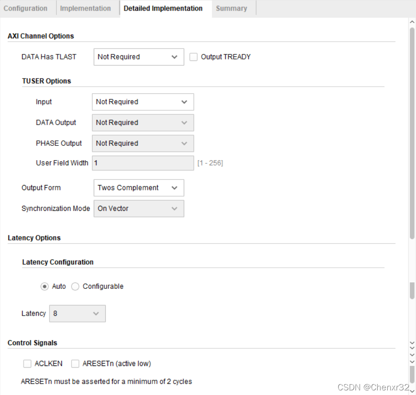
Task: Click the Latency Configuration heading
Action: point(58,262)
